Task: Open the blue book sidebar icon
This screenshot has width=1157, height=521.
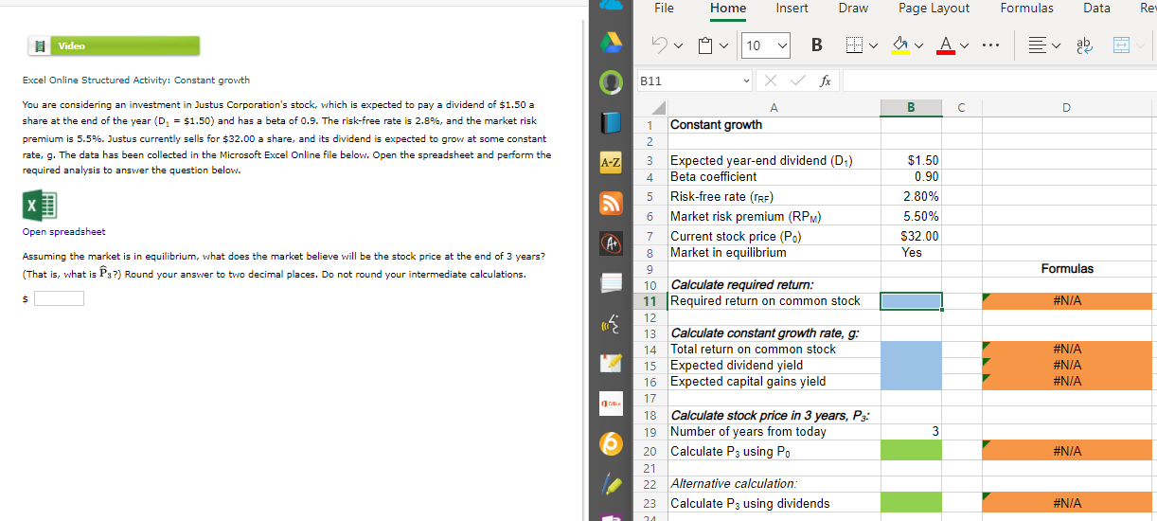Action: [x=613, y=123]
